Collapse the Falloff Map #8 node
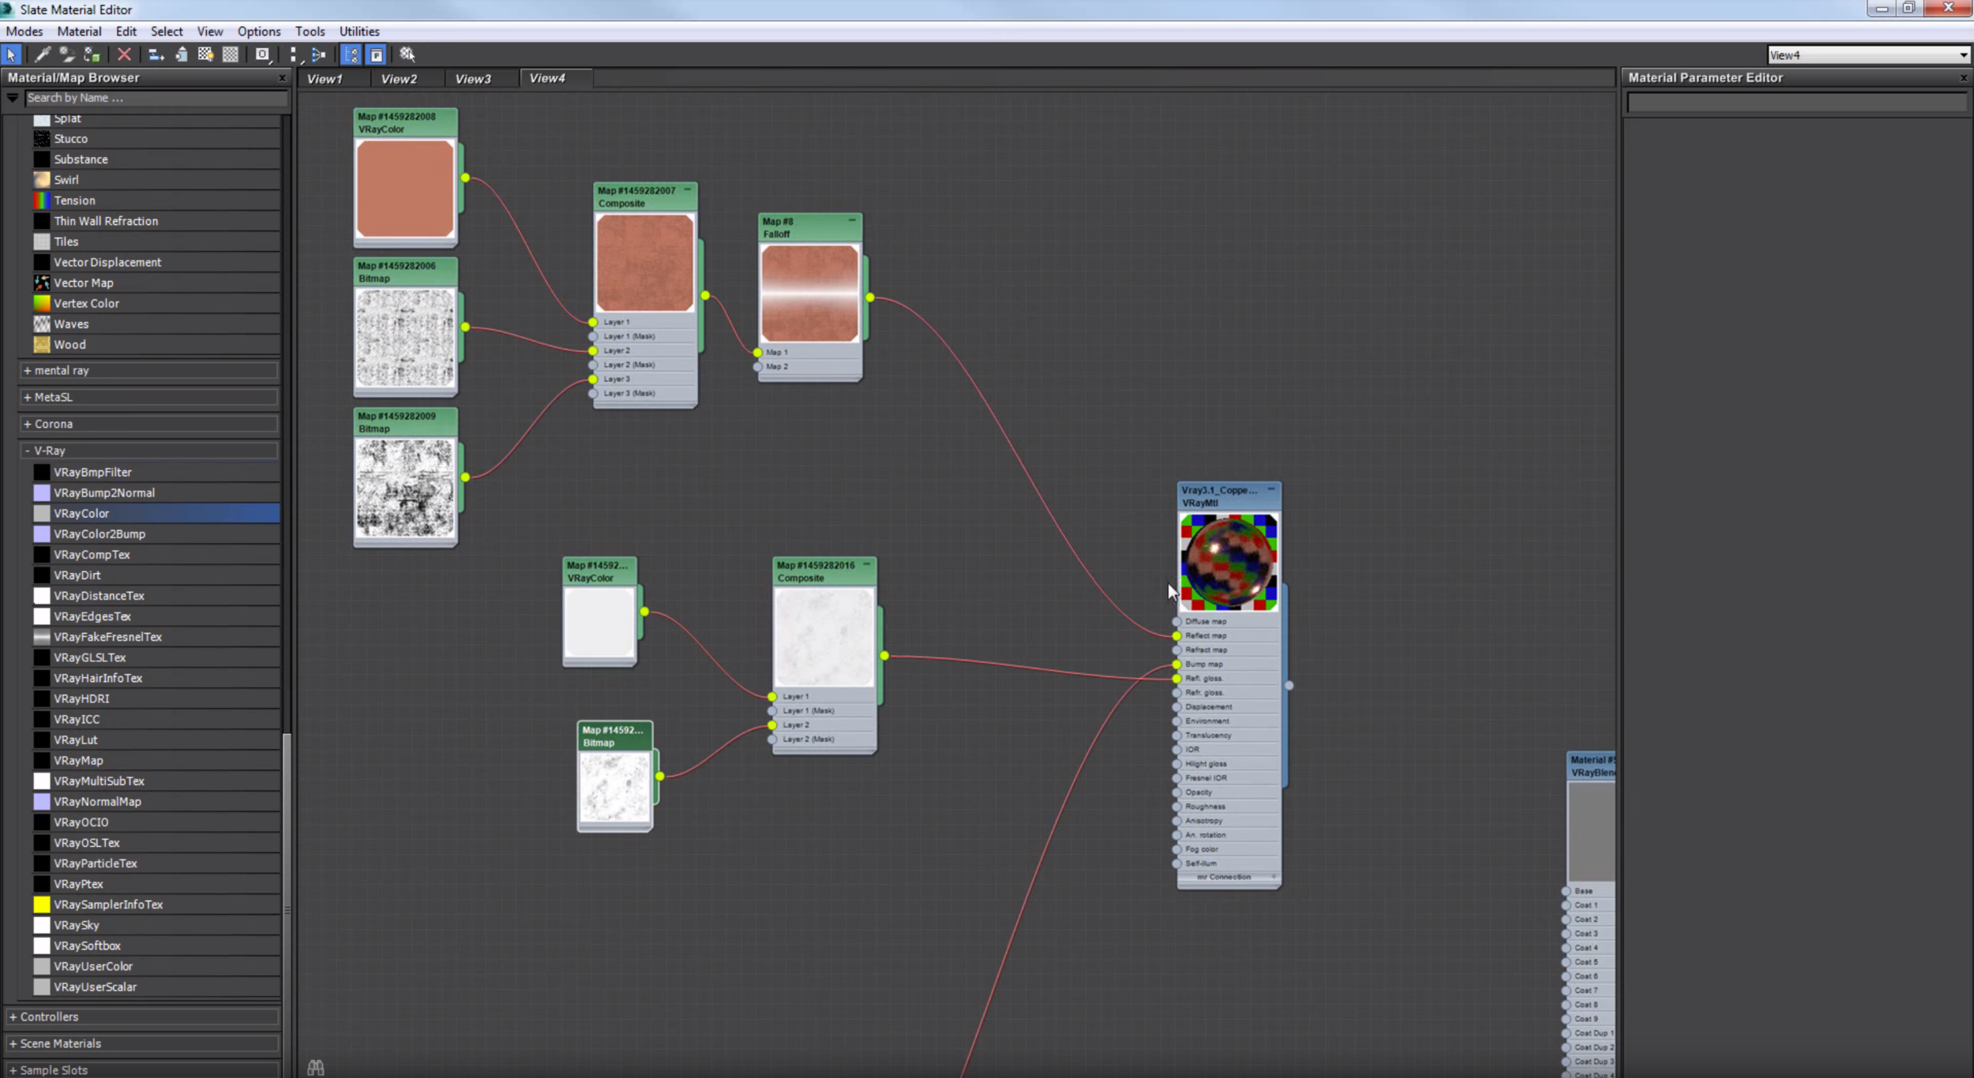The height and width of the screenshot is (1078, 1974). pyautogui.click(x=852, y=221)
